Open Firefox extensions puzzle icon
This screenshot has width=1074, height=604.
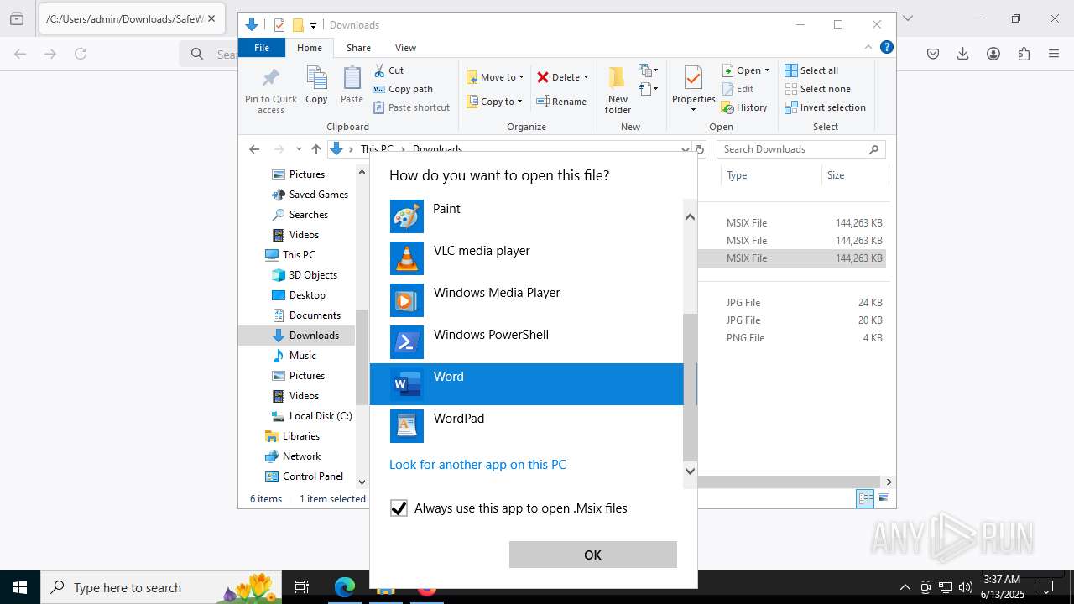click(x=1024, y=54)
